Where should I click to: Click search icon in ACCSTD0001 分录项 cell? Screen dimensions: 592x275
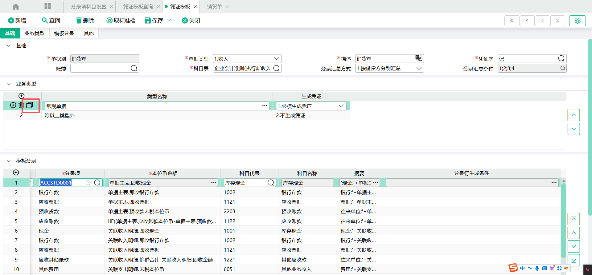point(97,183)
